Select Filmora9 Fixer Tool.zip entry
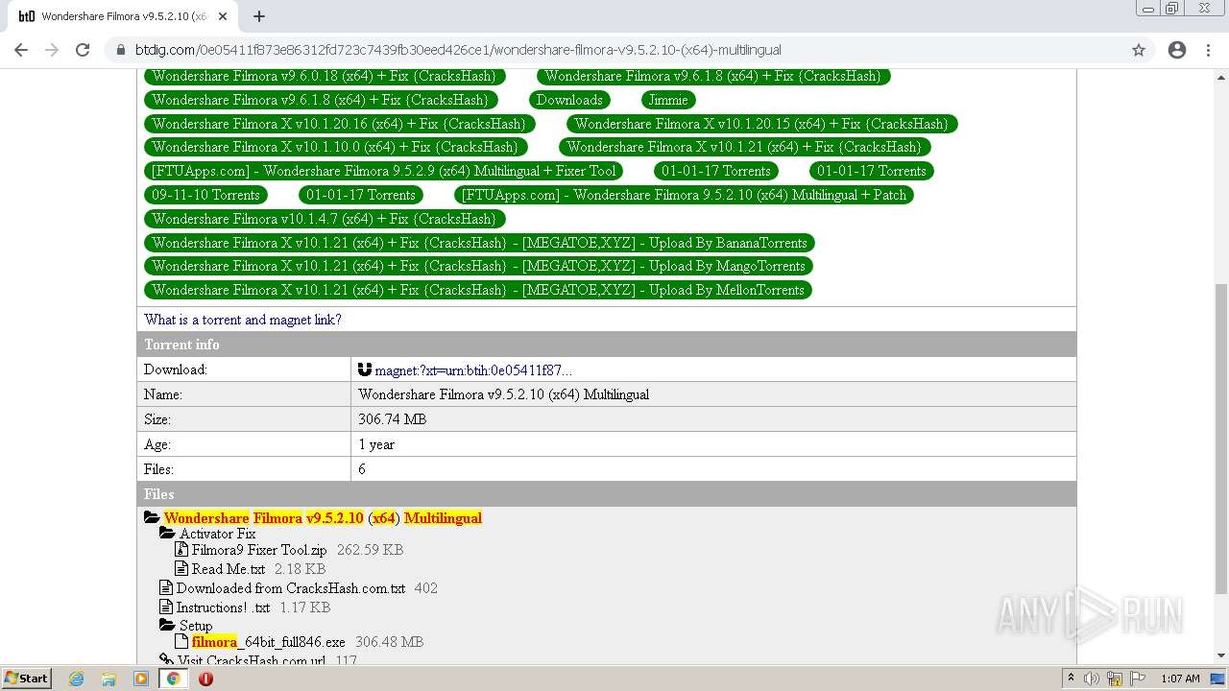Screen dimensions: 1229x691 [x=259, y=550]
